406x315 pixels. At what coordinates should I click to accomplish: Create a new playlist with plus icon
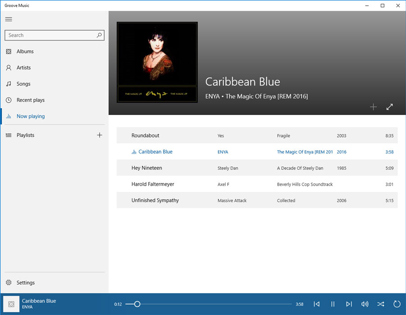99,135
